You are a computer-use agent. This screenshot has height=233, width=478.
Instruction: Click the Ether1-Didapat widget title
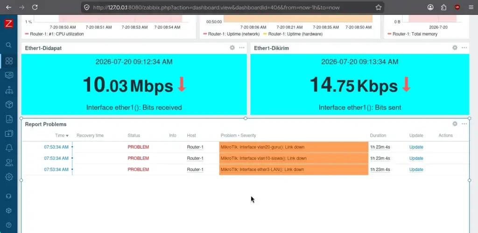click(x=43, y=48)
